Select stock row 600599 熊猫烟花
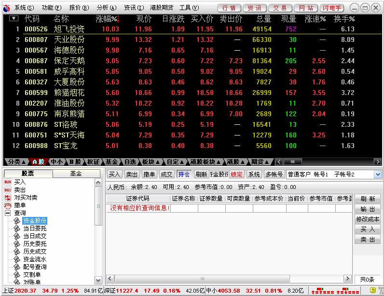 (x=192, y=93)
